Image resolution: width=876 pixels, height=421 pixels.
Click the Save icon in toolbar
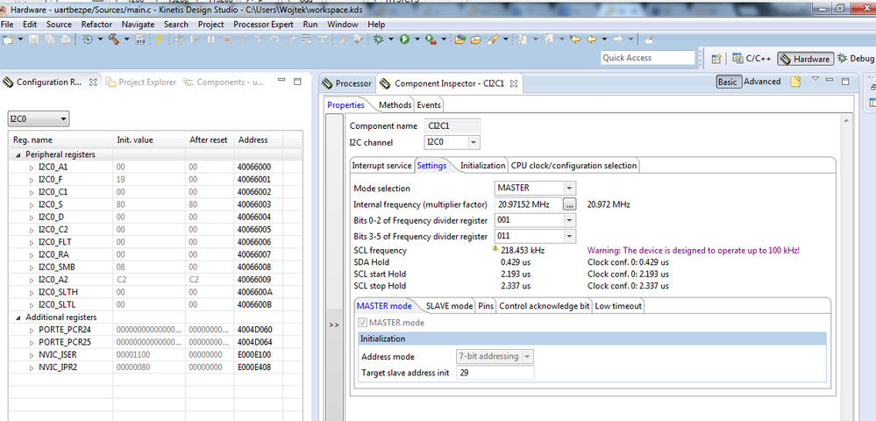33,39
